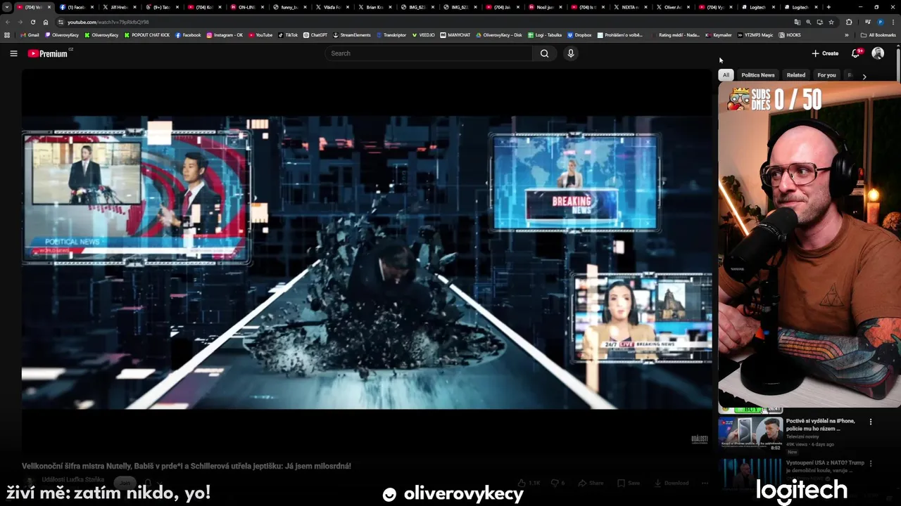901x506 pixels.
Task: Open the All Bookmarks folder
Action: (878, 34)
